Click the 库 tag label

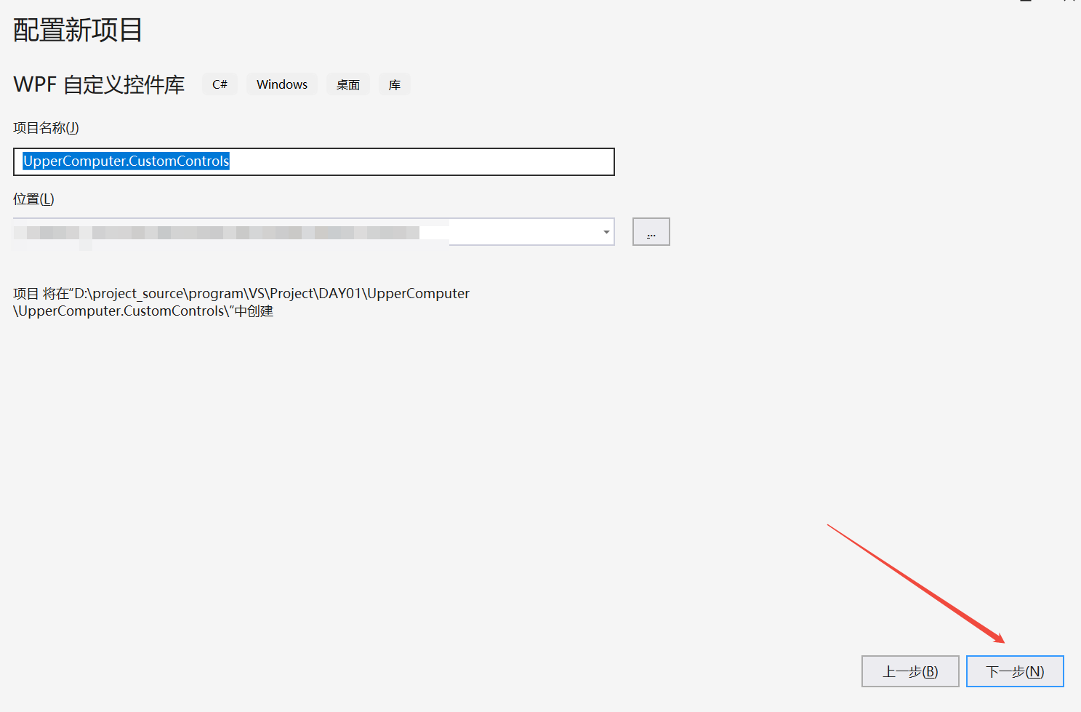tap(395, 84)
